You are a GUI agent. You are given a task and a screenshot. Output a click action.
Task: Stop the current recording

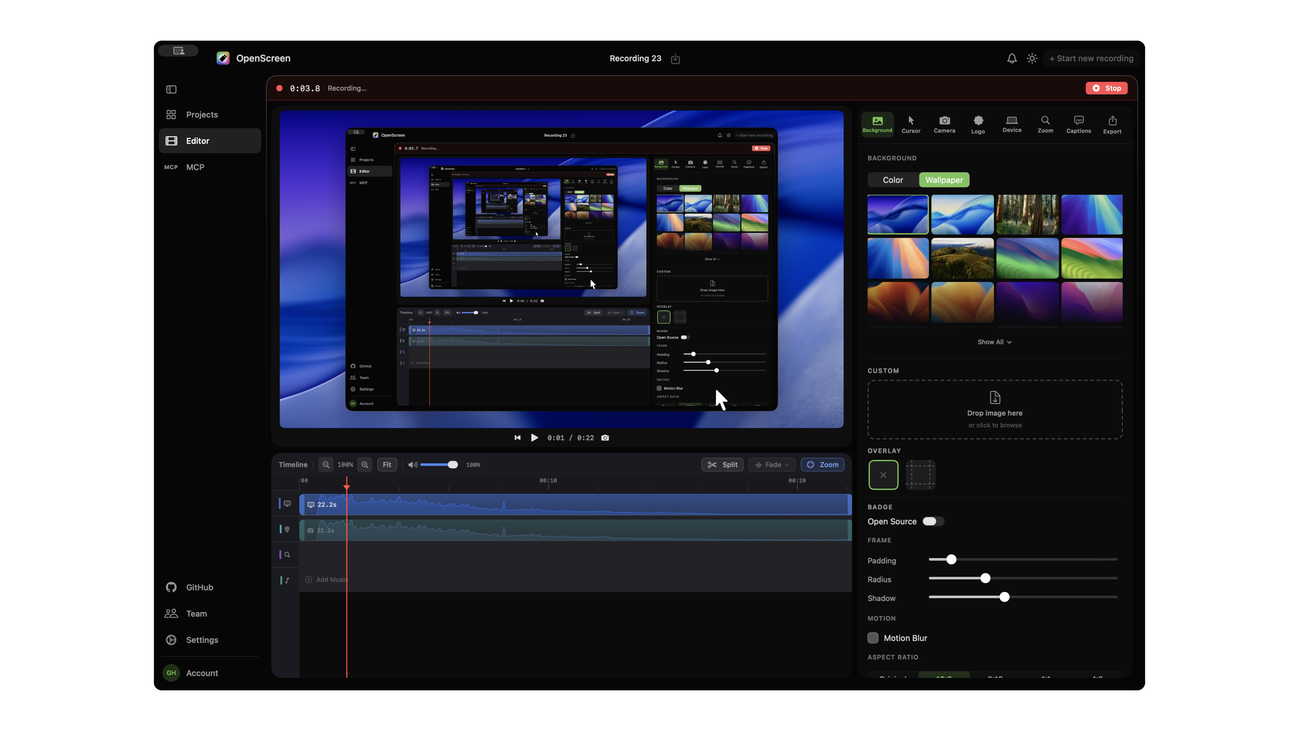tap(1107, 88)
